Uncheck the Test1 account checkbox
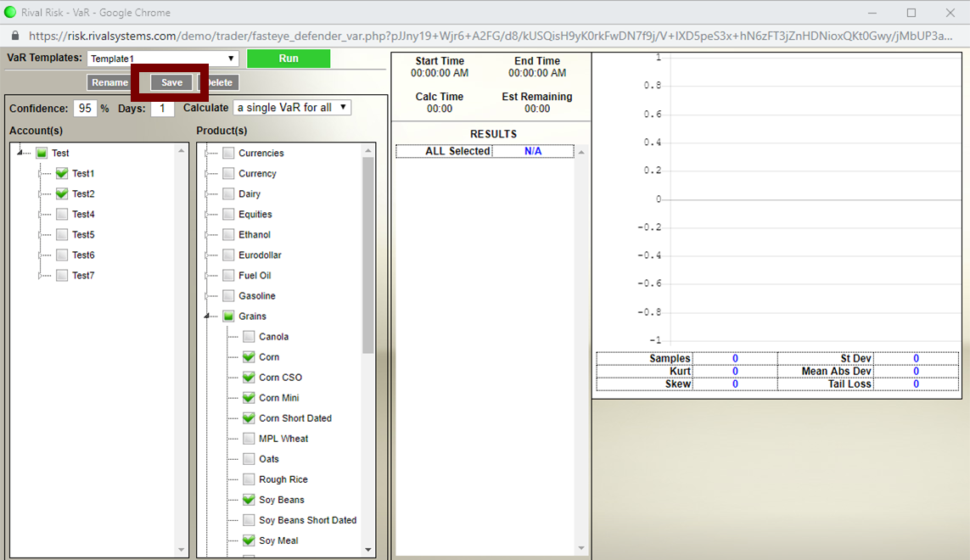 click(x=62, y=173)
